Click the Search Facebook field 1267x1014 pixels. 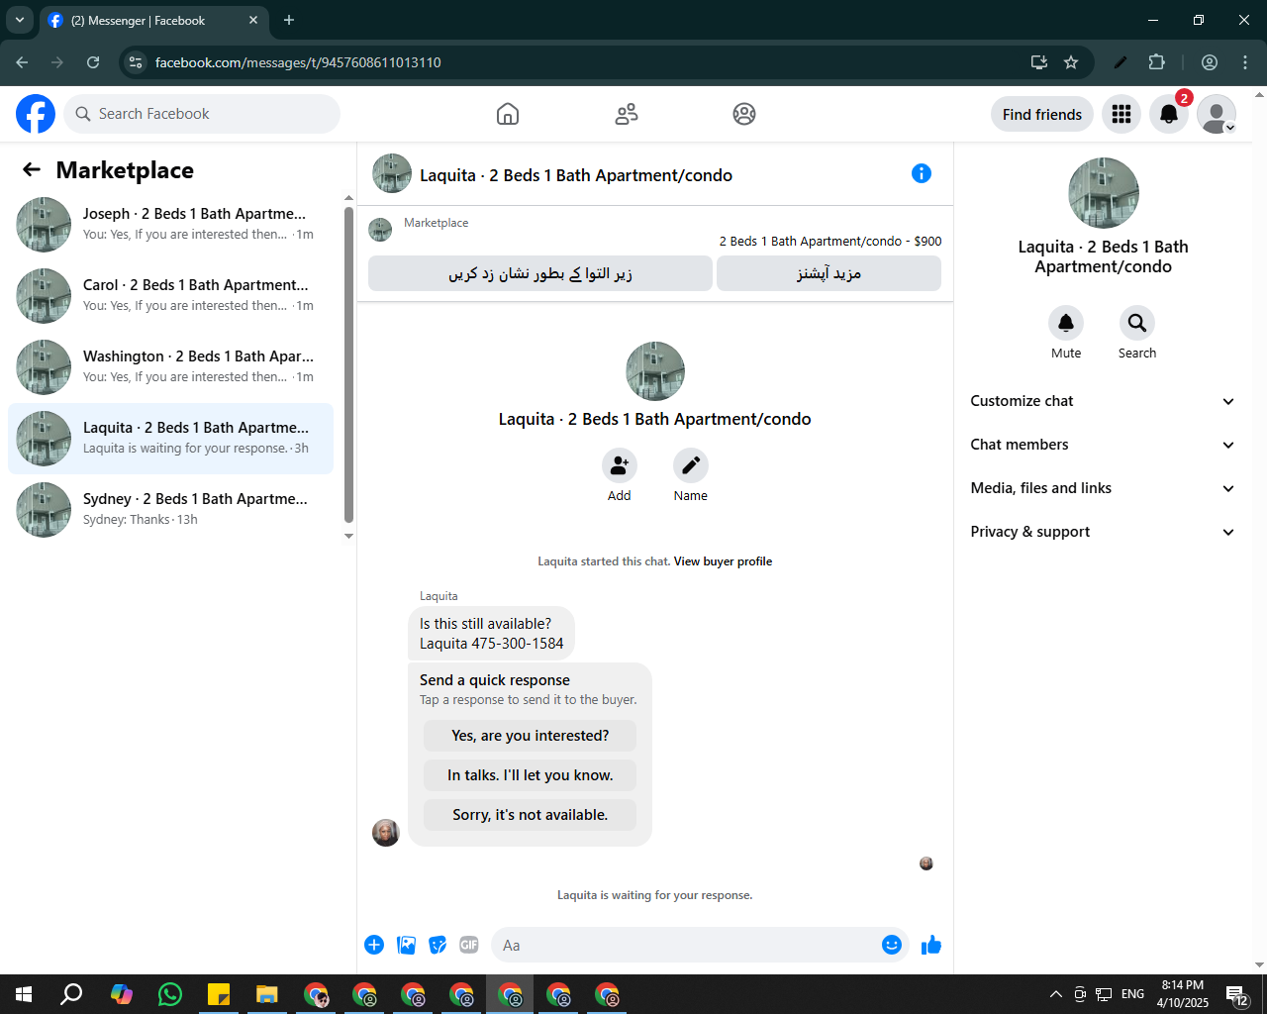click(x=202, y=114)
